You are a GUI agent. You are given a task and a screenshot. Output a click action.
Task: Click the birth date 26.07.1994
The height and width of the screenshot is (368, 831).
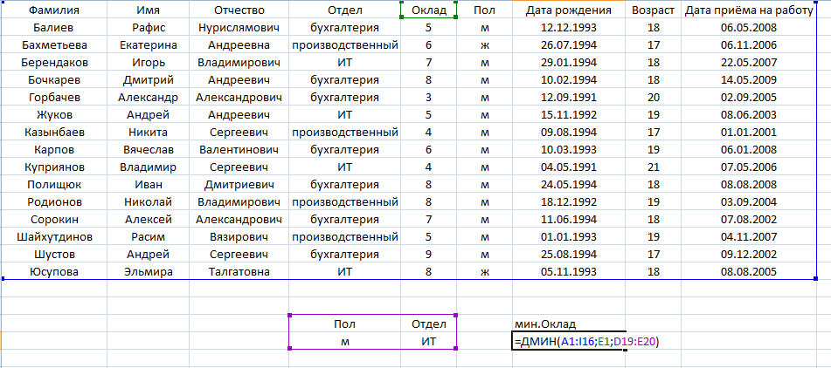click(569, 45)
